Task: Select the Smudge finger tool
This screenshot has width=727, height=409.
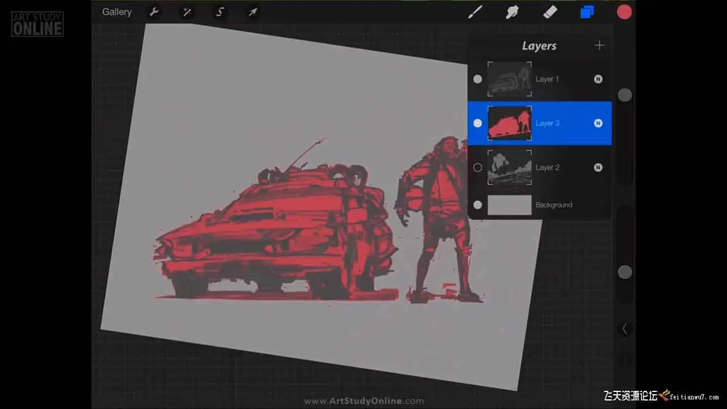Action: tap(512, 12)
